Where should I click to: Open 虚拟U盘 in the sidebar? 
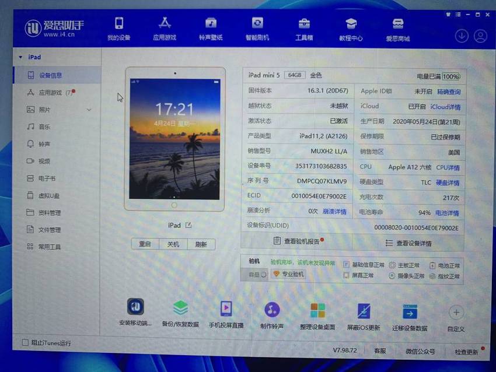coord(48,196)
